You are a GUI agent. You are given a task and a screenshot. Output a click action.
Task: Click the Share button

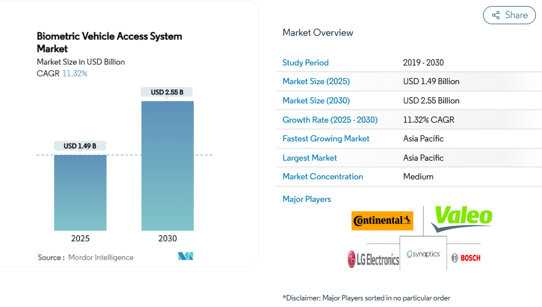(x=509, y=15)
